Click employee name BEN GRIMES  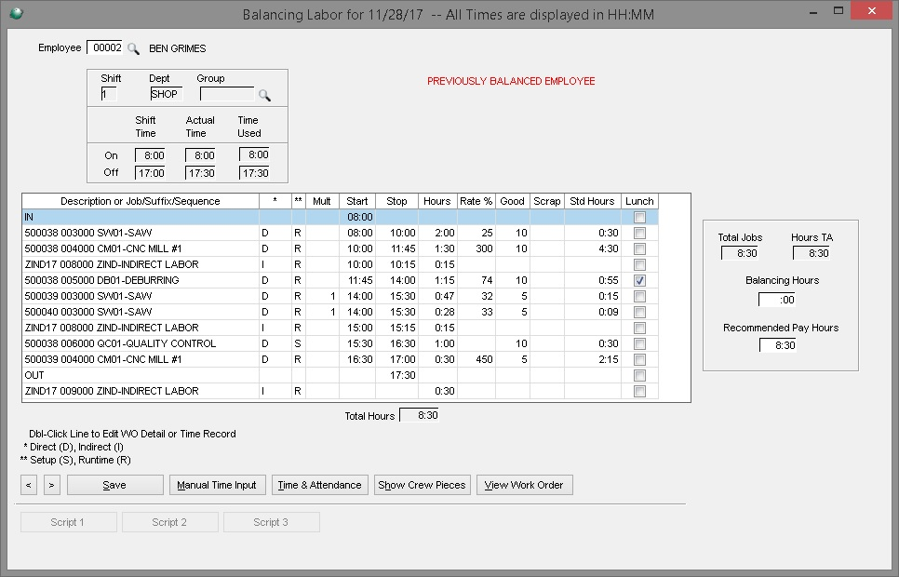[178, 48]
